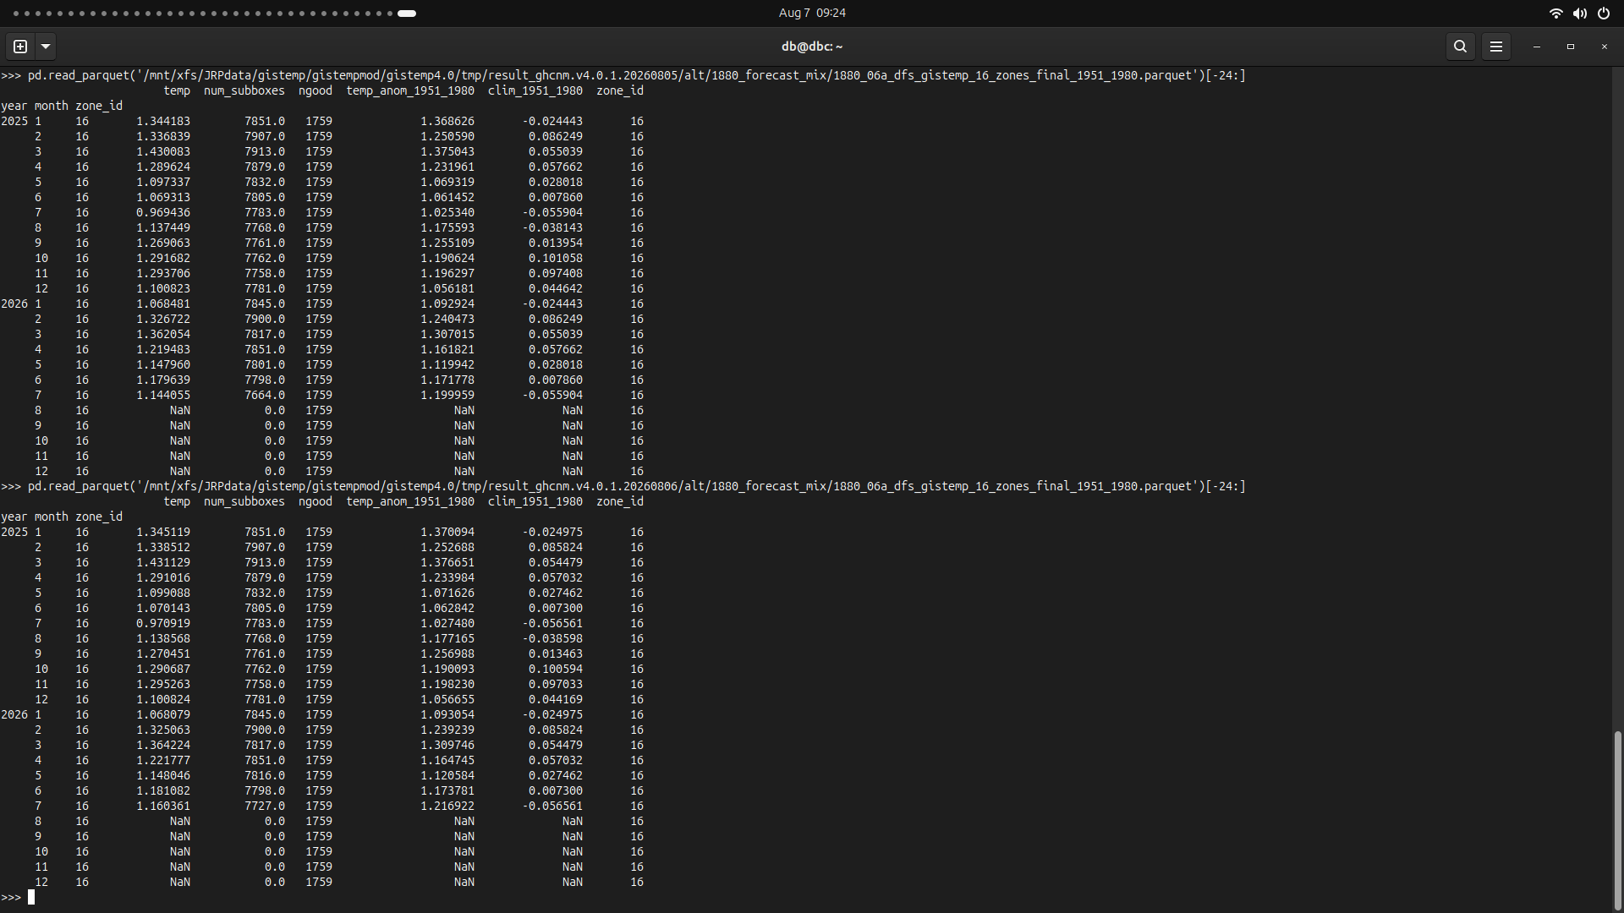Image resolution: width=1624 pixels, height=913 pixels.
Task: Click the temp_anom value 1.216922
Action: click(x=447, y=806)
